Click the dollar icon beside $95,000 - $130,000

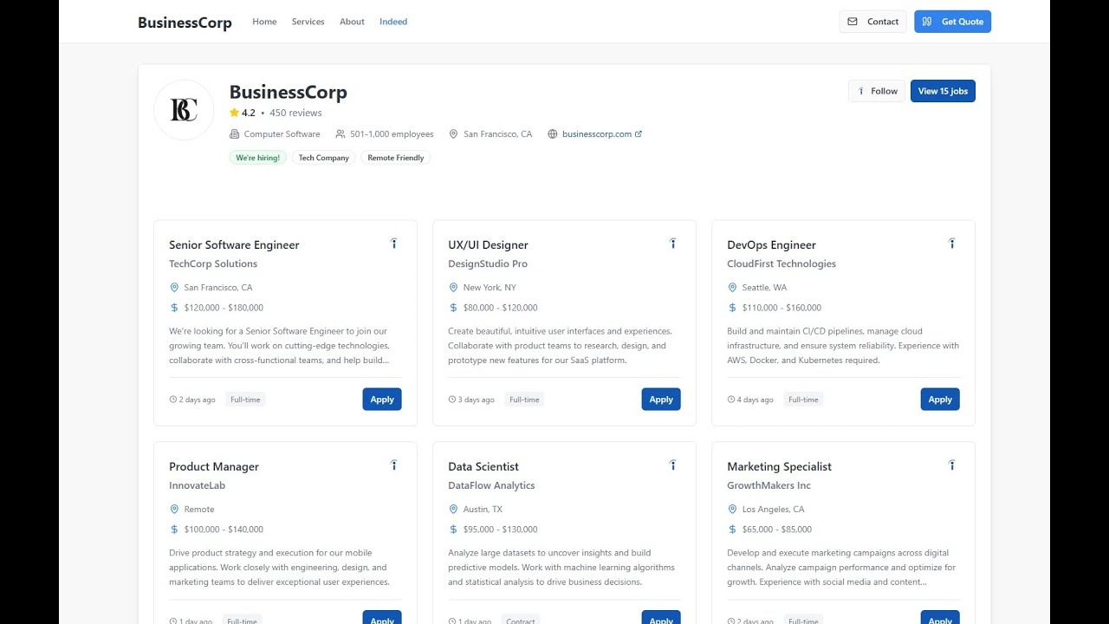(x=453, y=530)
